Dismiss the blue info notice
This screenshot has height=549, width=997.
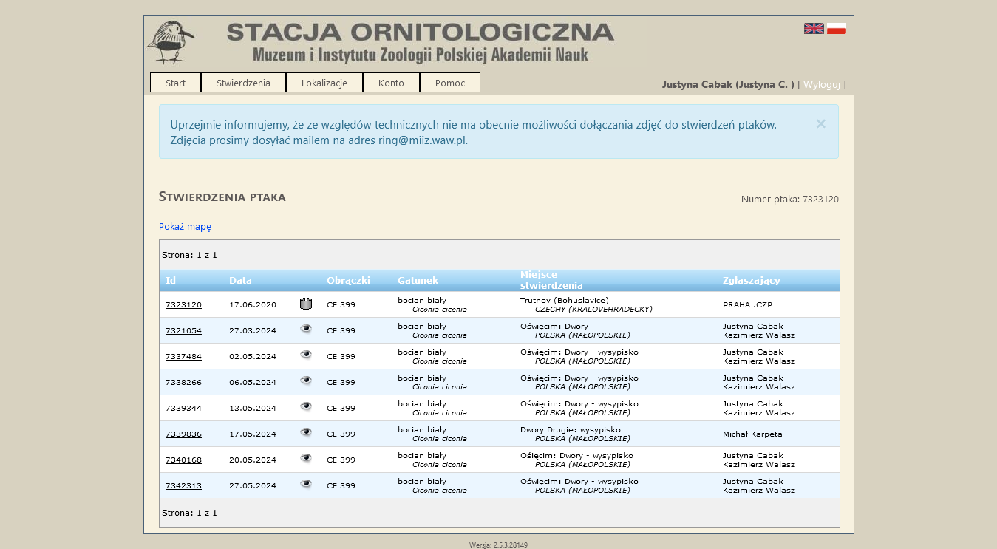pyautogui.click(x=820, y=124)
